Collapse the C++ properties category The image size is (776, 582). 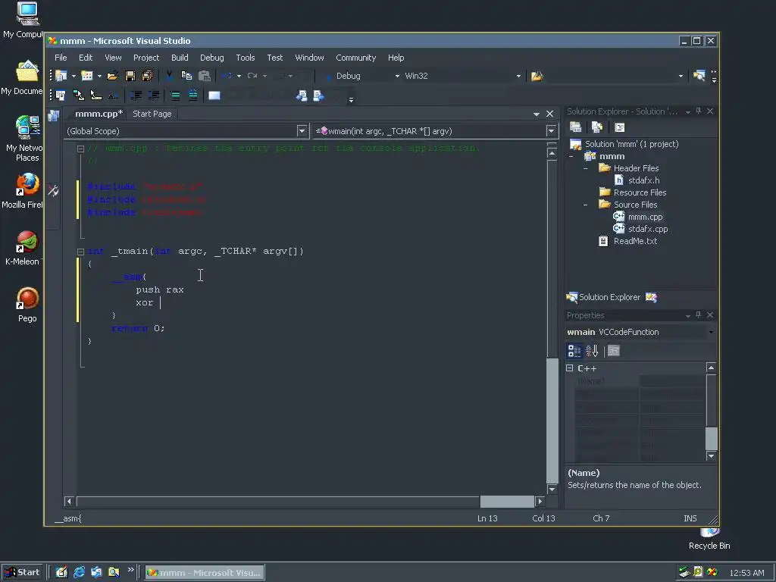pyautogui.click(x=570, y=368)
